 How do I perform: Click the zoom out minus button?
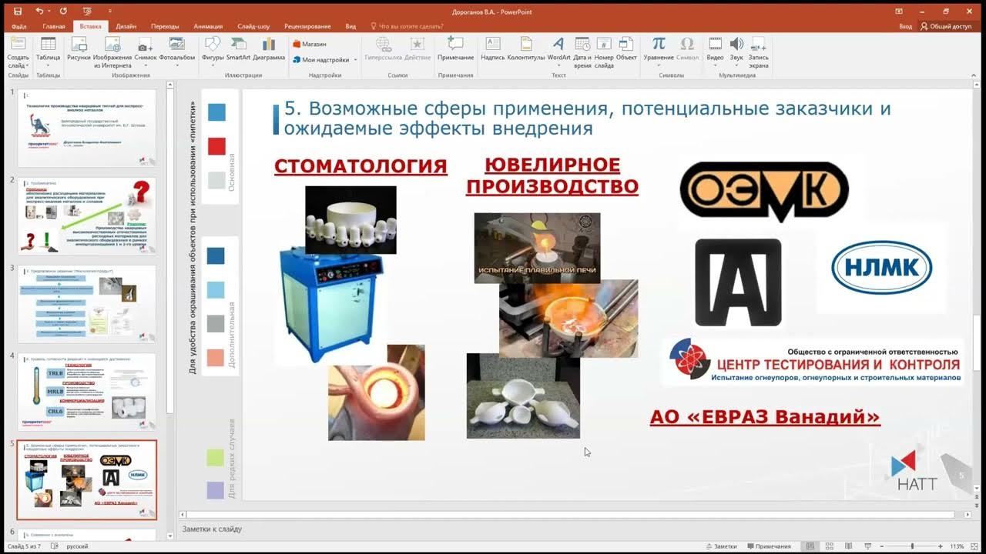883,546
